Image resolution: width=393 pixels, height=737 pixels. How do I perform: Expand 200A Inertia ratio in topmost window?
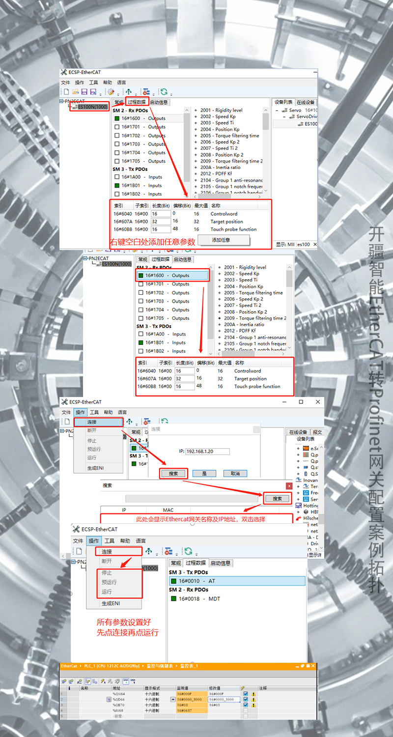[196, 168]
